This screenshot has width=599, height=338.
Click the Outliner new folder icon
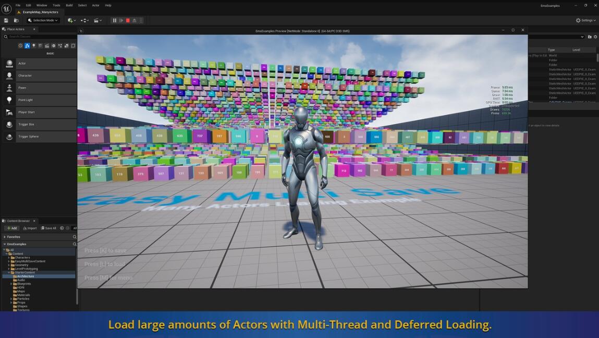point(590,37)
